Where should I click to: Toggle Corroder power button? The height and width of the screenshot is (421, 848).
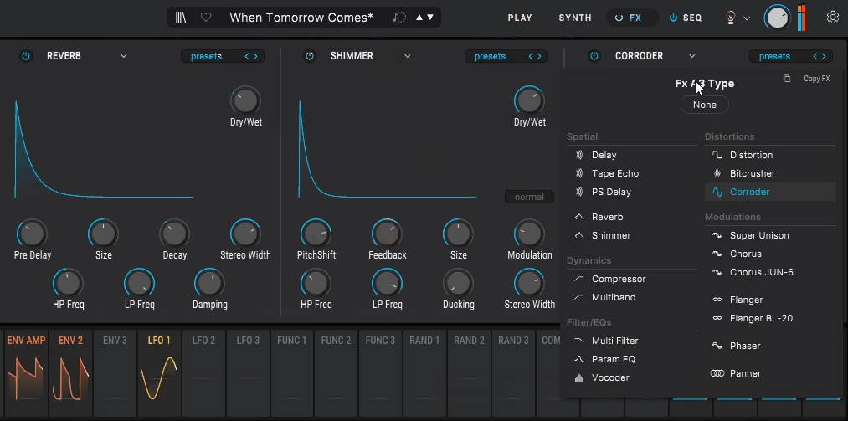click(x=594, y=56)
